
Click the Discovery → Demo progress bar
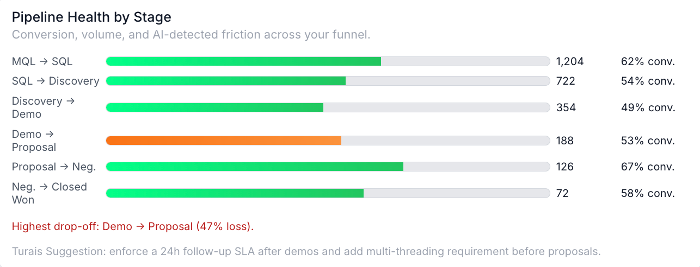coord(328,107)
